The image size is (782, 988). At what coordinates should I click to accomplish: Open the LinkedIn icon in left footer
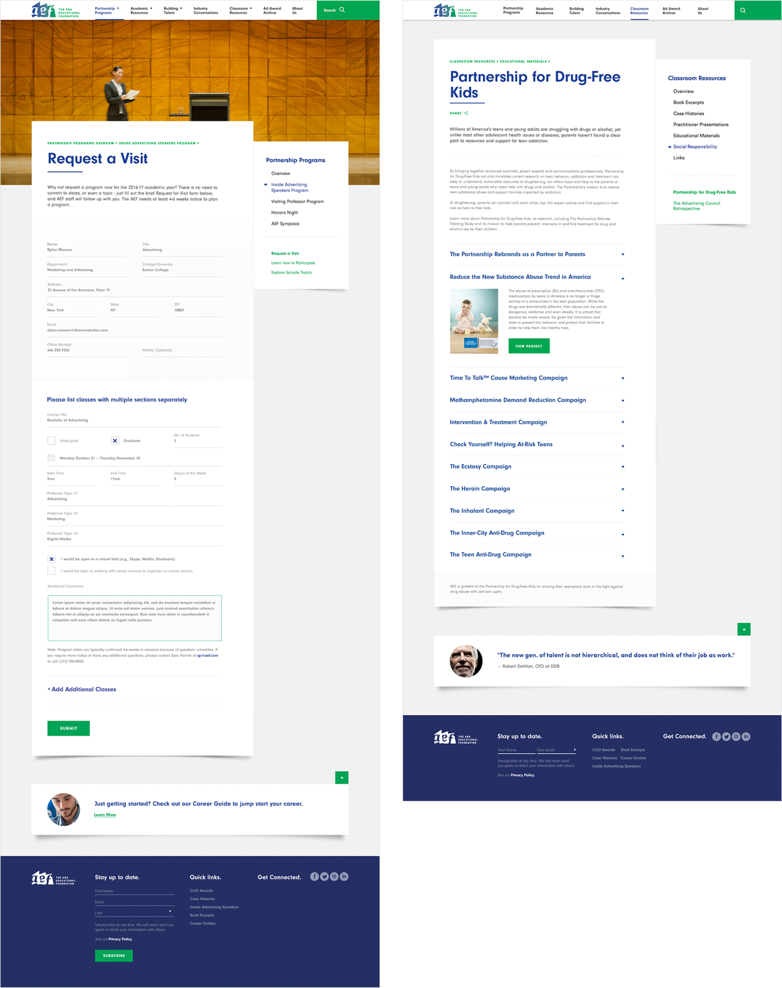(x=344, y=876)
